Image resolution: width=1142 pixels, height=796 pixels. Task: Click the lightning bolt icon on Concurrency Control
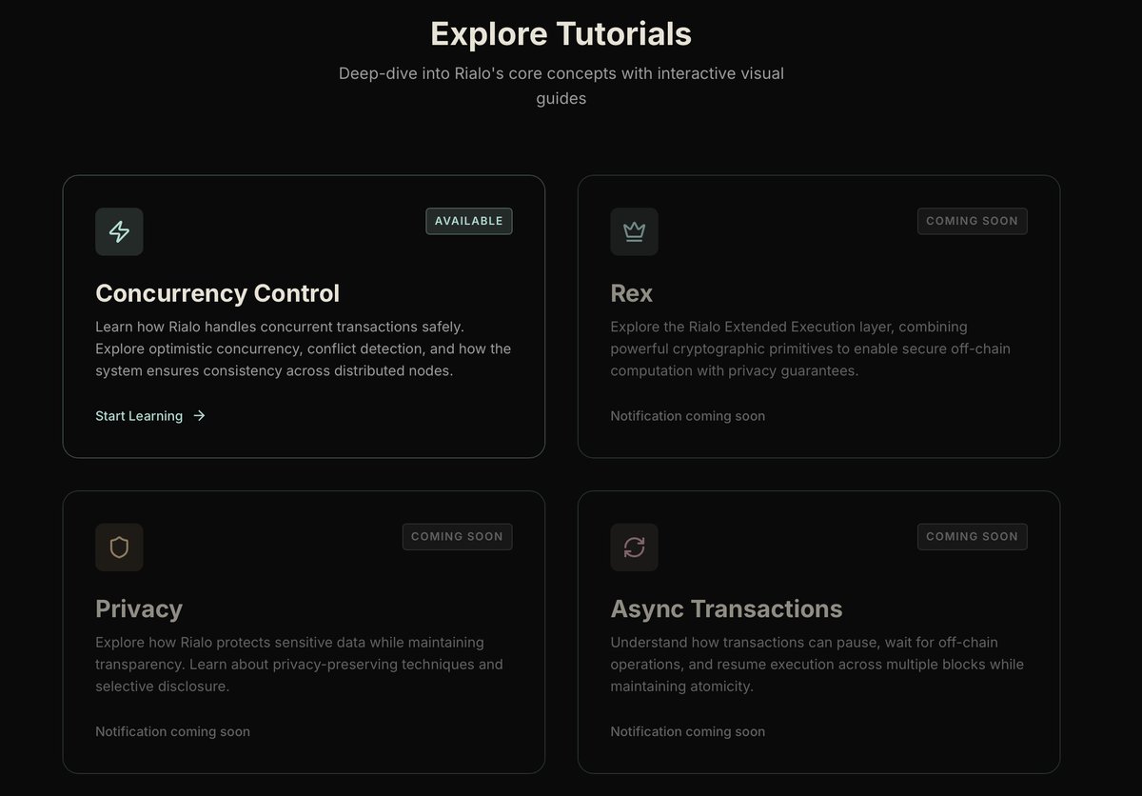click(x=119, y=231)
